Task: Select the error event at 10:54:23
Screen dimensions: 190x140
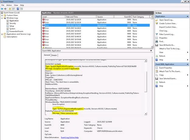Action: [x=96, y=31]
